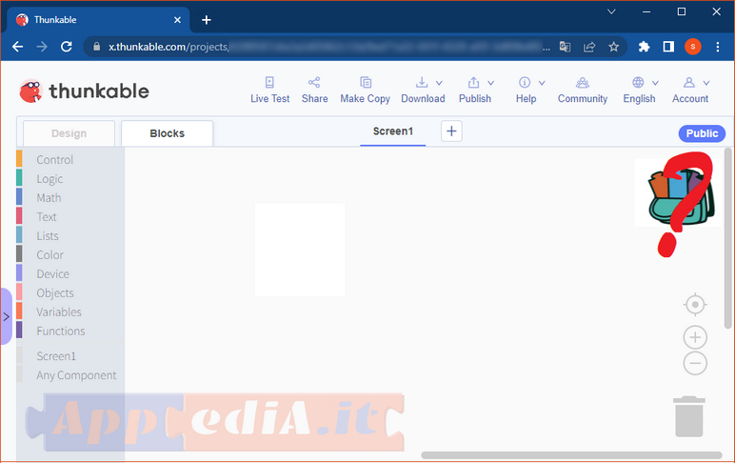
Task: Toggle the browser side panel
Action: pyautogui.click(x=668, y=47)
